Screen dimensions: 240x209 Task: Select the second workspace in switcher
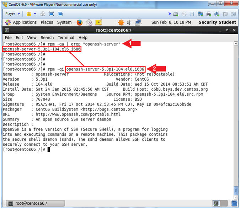coord(224,203)
